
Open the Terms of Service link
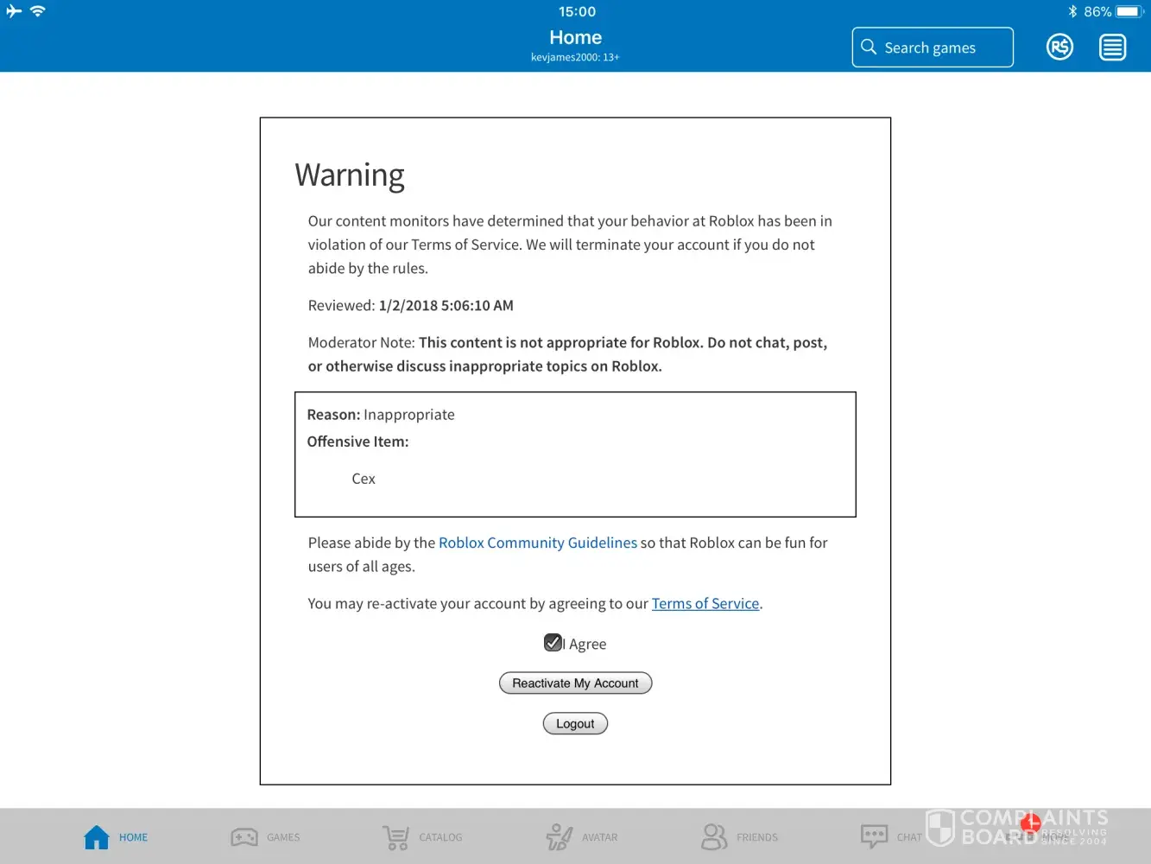[705, 603]
